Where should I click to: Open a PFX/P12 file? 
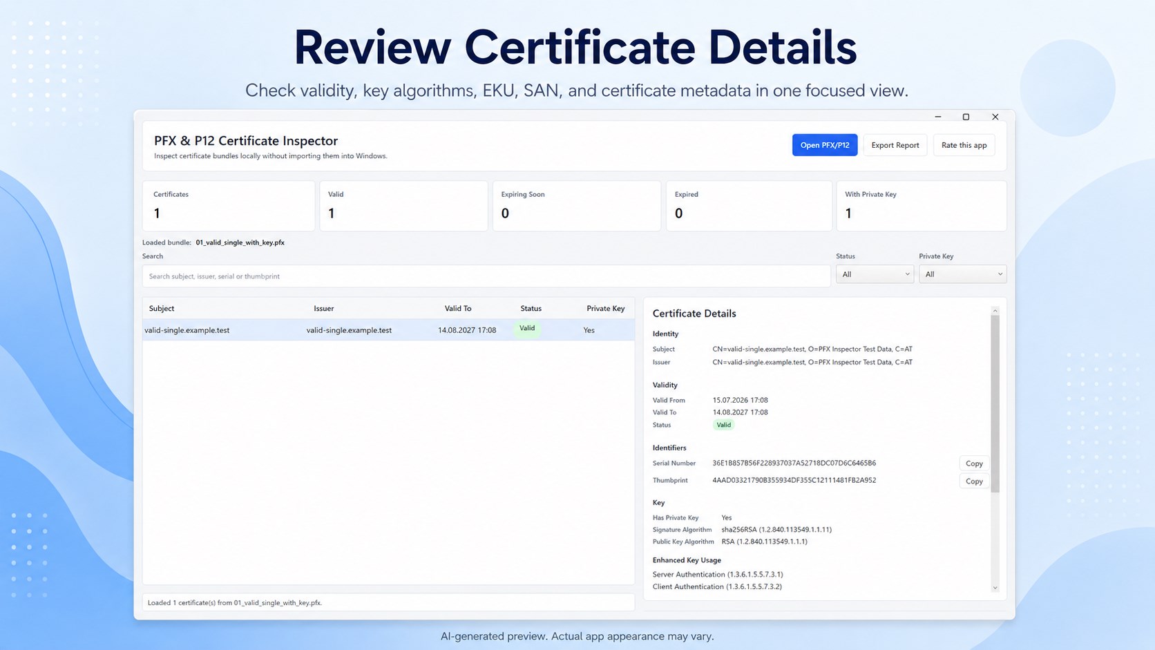point(824,145)
